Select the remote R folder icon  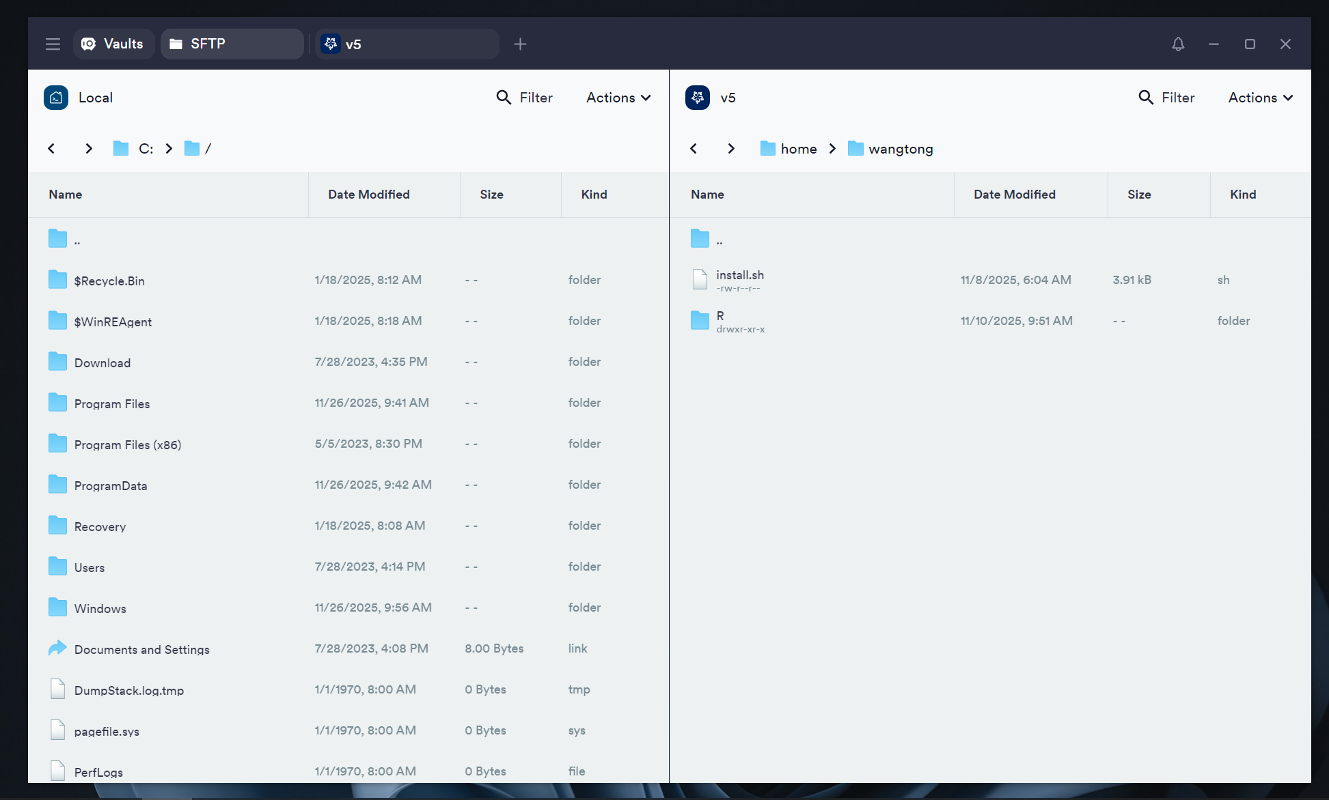(x=700, y=321)
